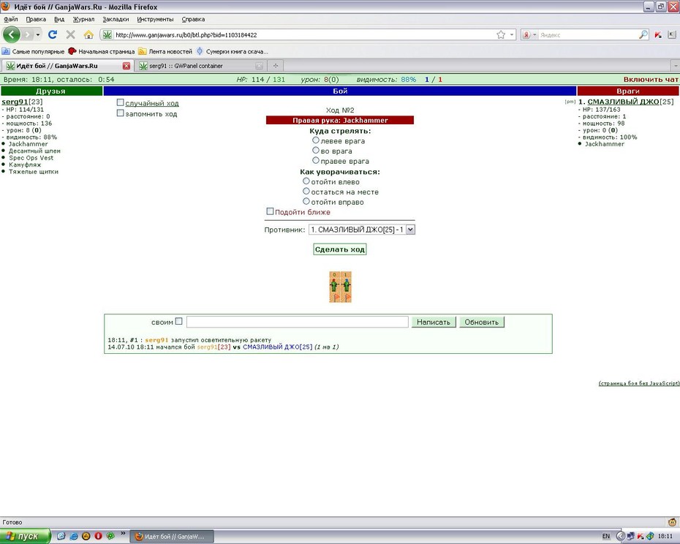Bookmark this page with the star icon
The height and width of the screenshot is (544, 680).
point(501,34)
